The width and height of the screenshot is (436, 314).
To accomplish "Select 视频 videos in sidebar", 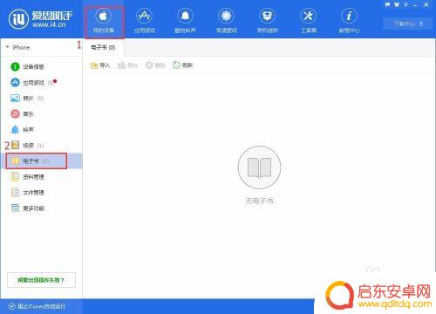I will pos(27,145).
